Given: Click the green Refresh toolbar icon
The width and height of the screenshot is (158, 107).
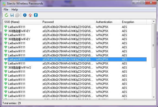Looking at the screenshot, I should (x=7, y=15).
